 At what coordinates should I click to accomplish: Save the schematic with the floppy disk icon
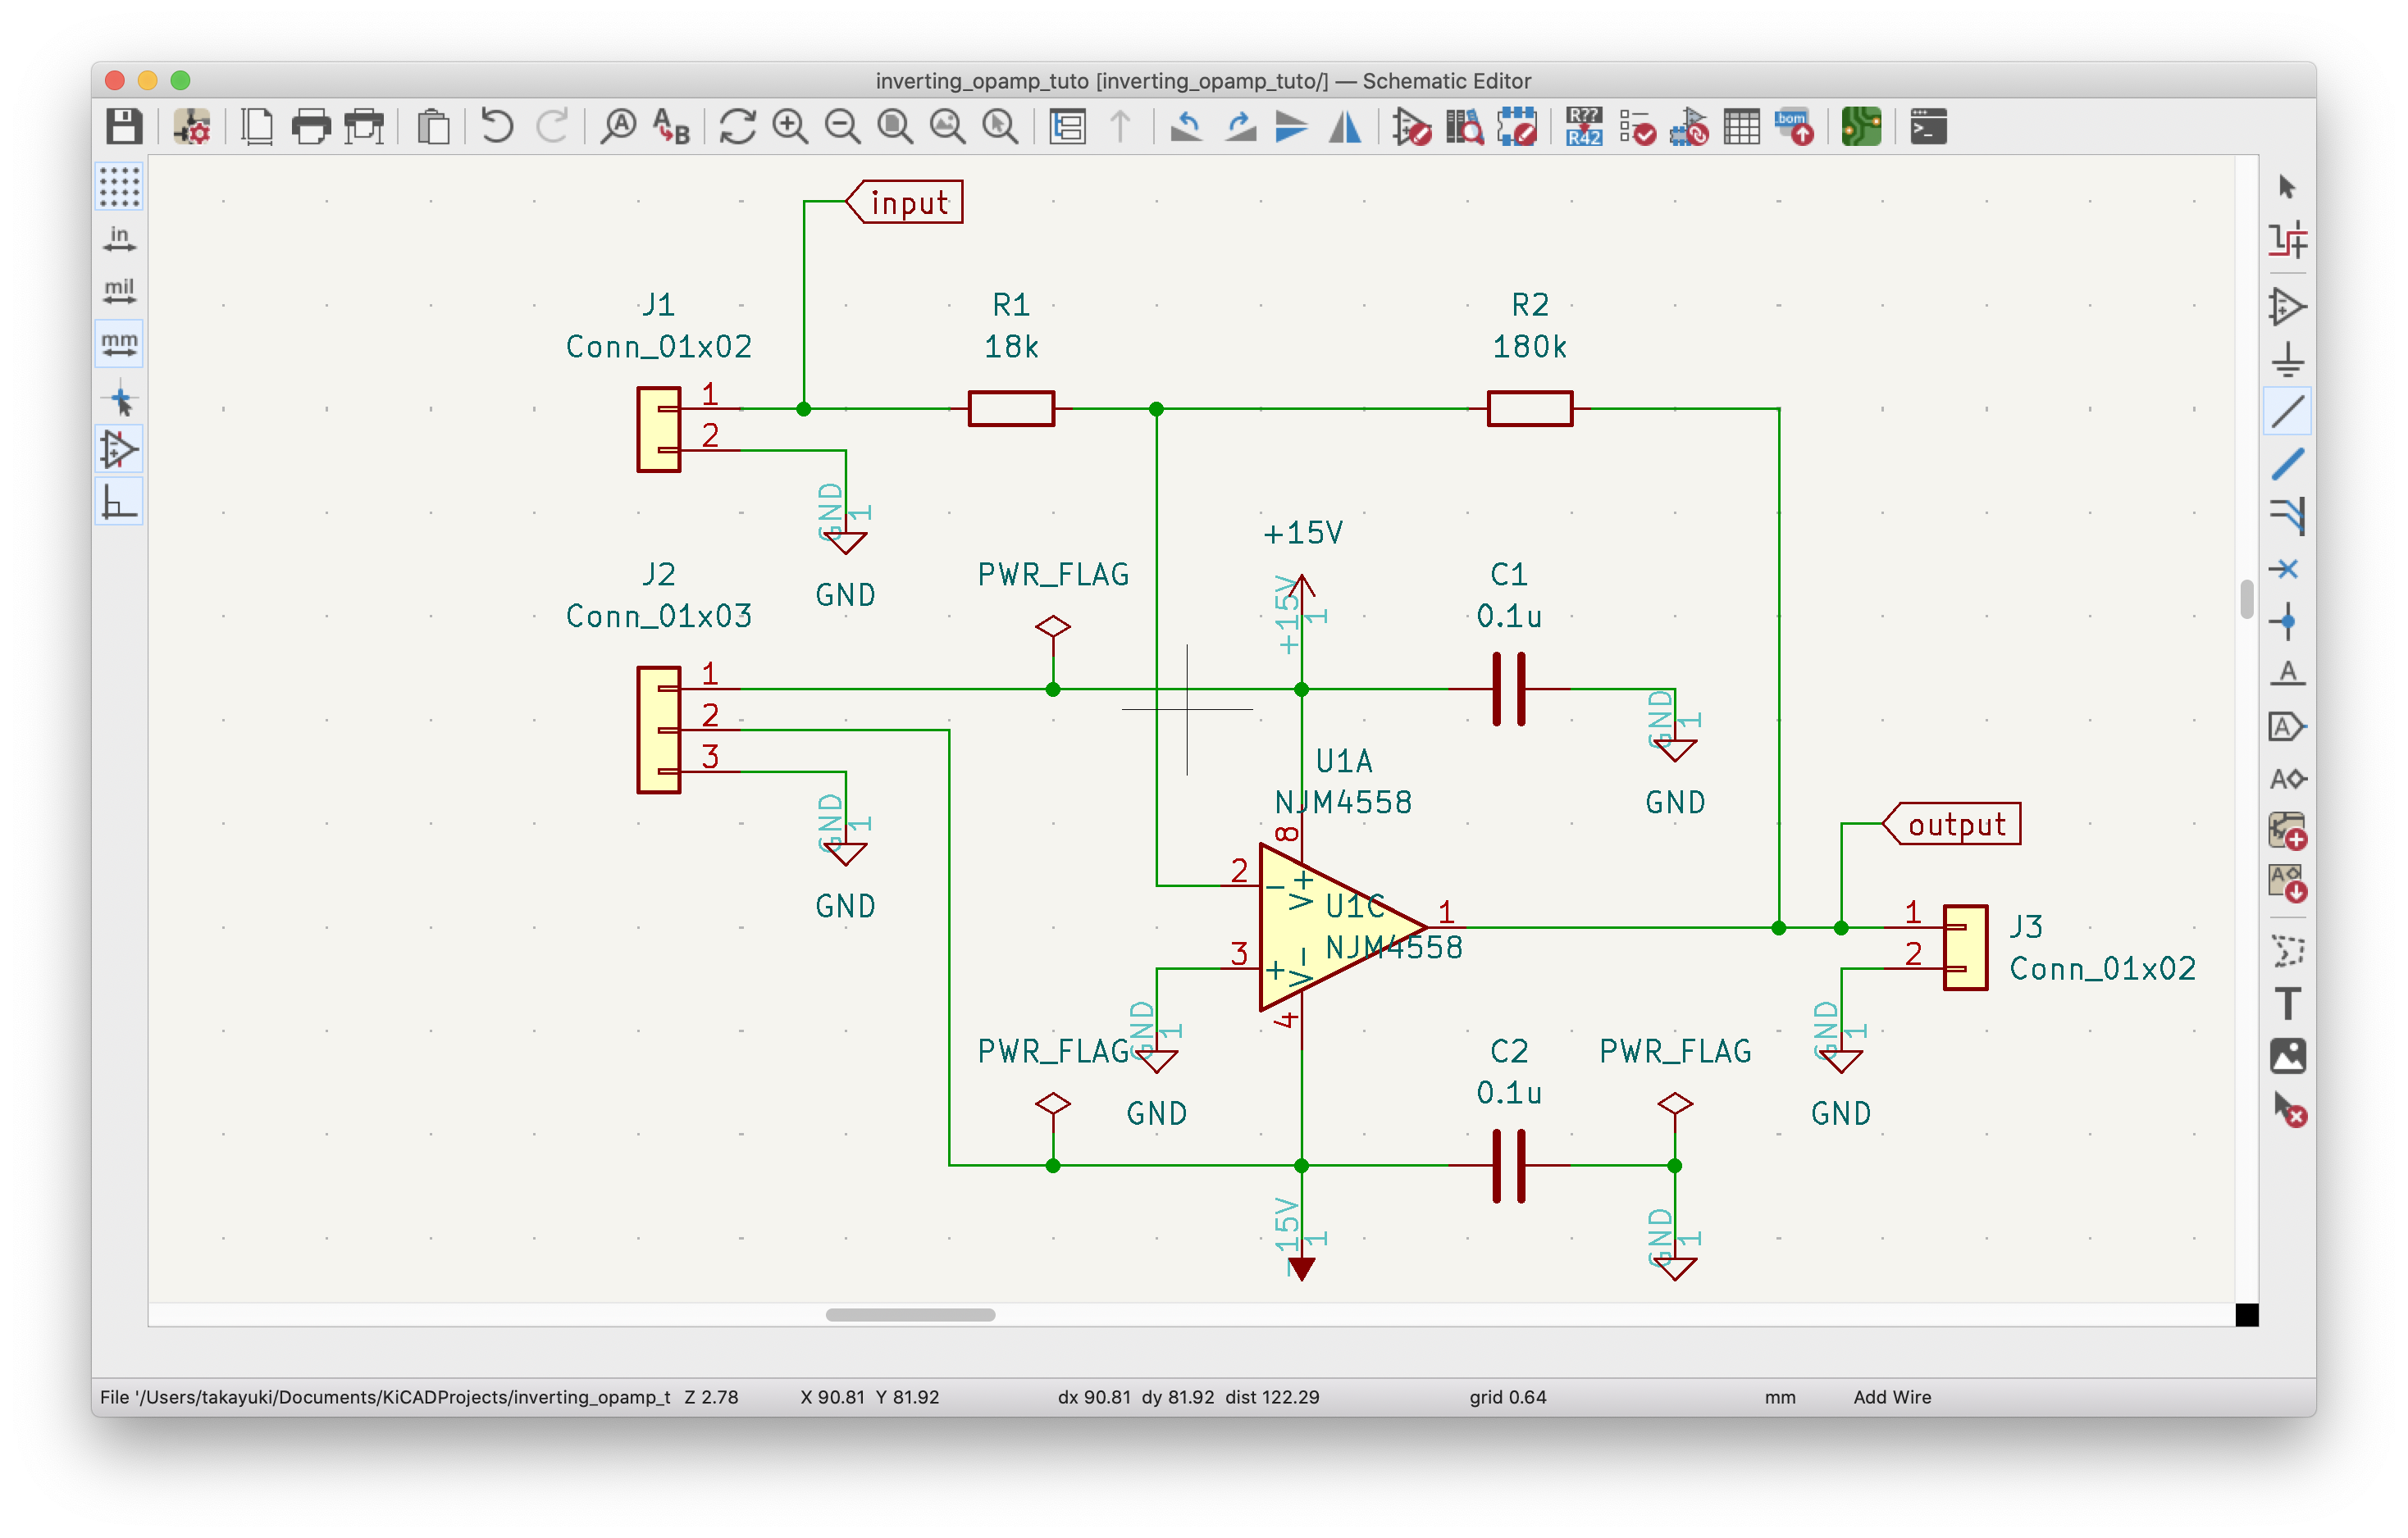(x=124, y=127)
